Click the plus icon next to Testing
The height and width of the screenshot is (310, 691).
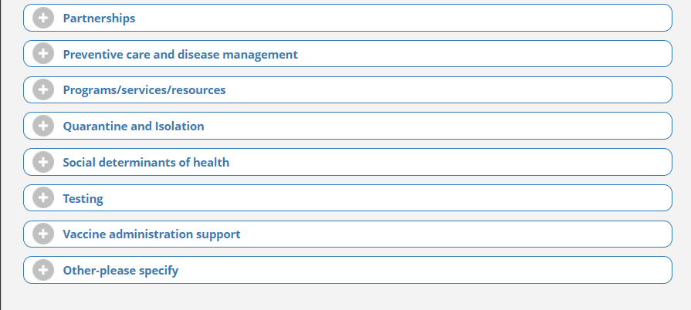pos(43,198)
